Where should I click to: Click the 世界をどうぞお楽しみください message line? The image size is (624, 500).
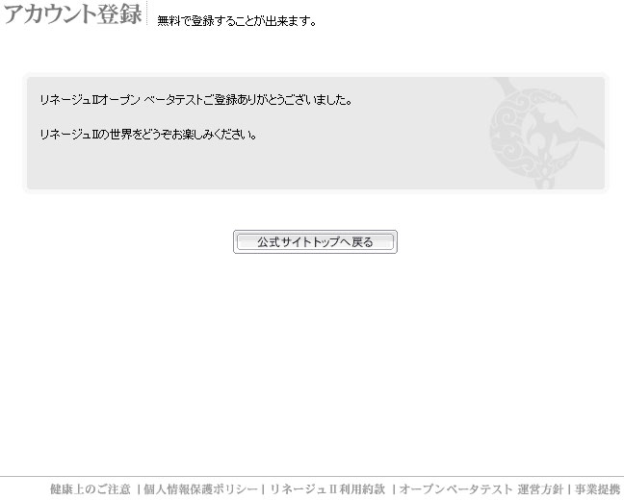pyautogui.click(x=148, y=135)
